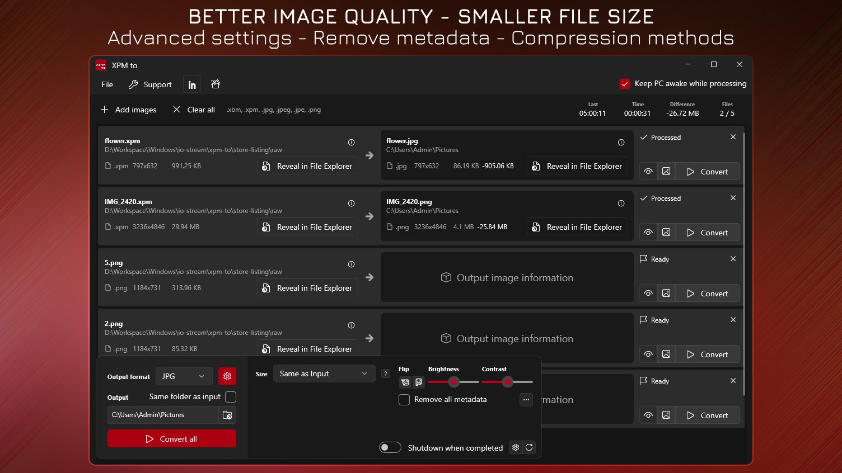Adjust the Contrast slider
Screen dimensions: 842x473
tap(507, 382)
